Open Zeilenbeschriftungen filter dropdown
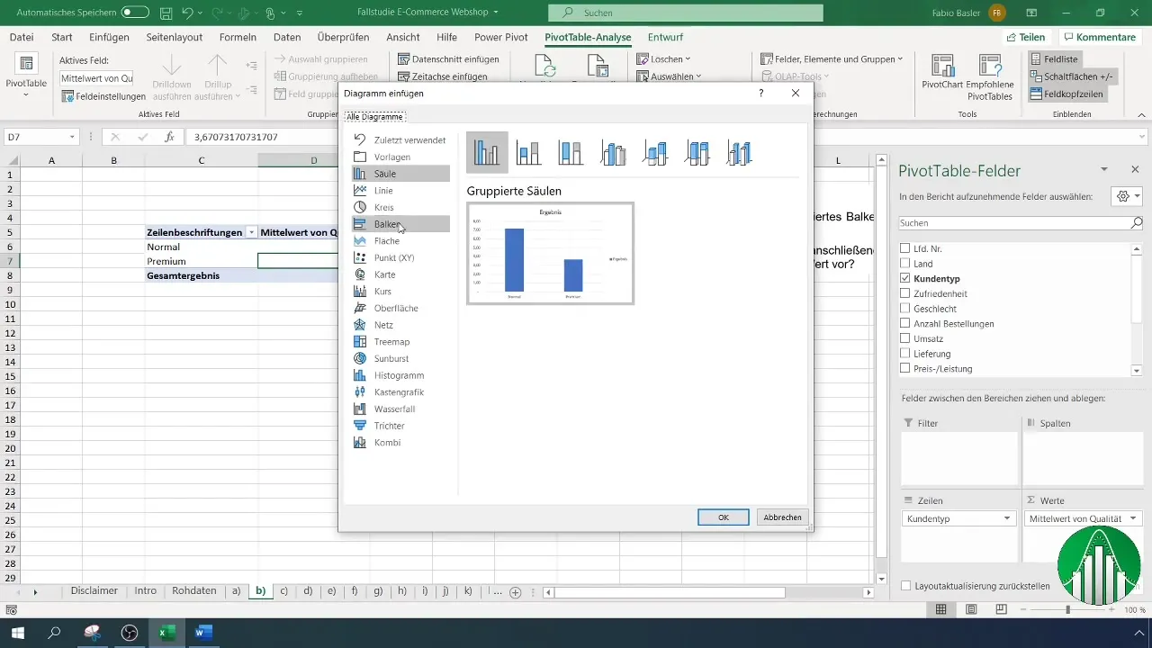 click(250, 232)
